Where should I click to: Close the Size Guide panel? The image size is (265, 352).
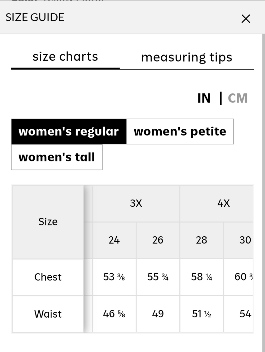(246, 19)
